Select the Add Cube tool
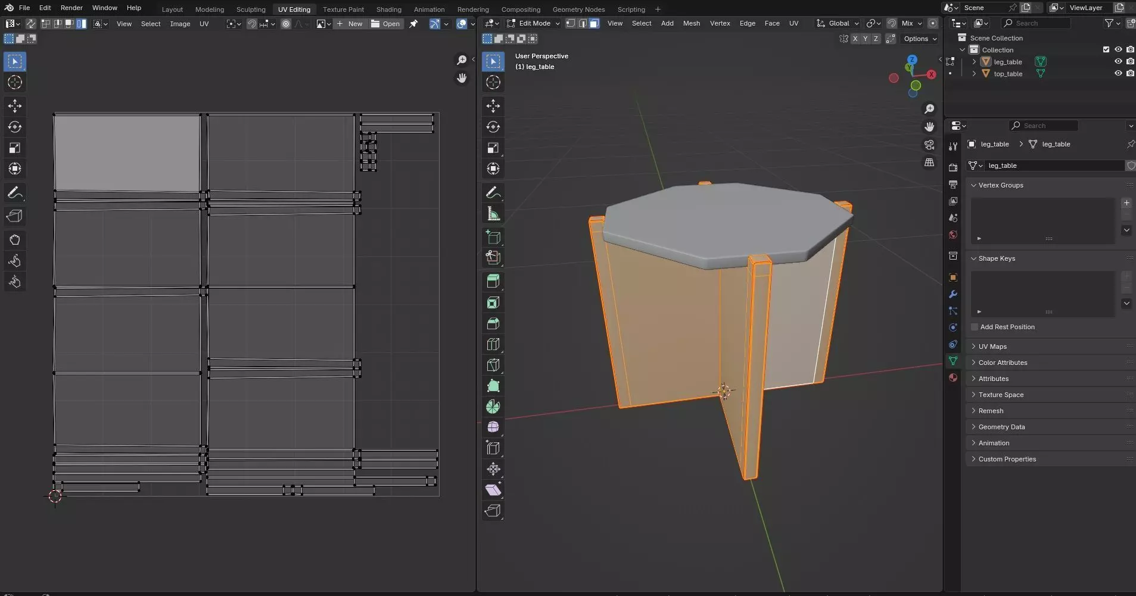This screenshot has width=1136, height=596. pyautogui.click(x=493, y=237)
